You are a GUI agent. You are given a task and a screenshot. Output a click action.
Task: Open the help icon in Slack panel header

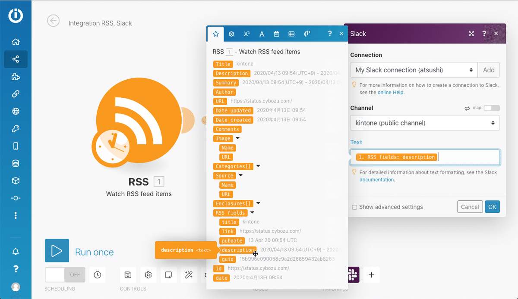coord(484,34)
